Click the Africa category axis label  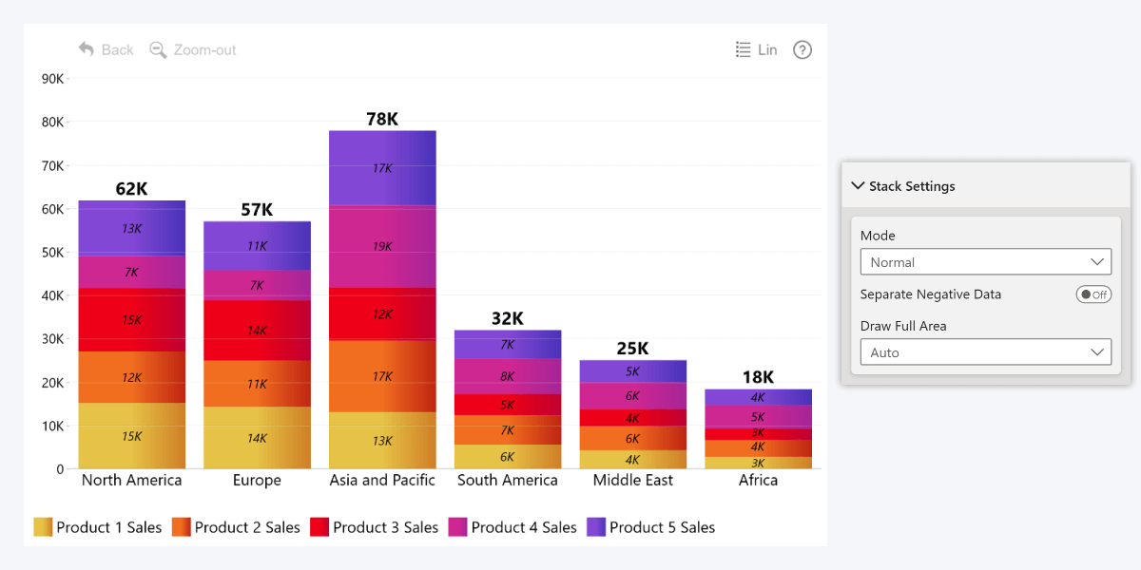click(758, 480)
